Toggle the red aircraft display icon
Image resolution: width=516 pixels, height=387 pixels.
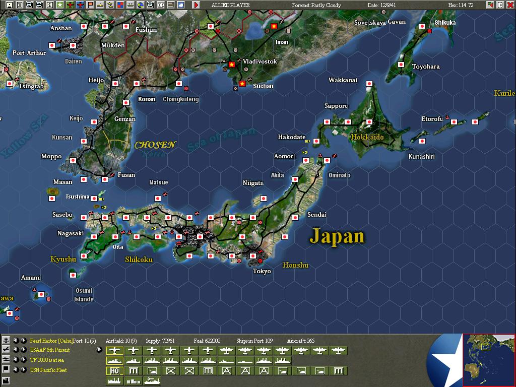pyautogui.click(x=70, y=5)
